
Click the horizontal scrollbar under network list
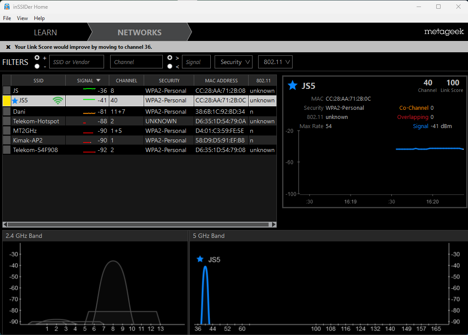pyautogui.click(x=138, y=224)
